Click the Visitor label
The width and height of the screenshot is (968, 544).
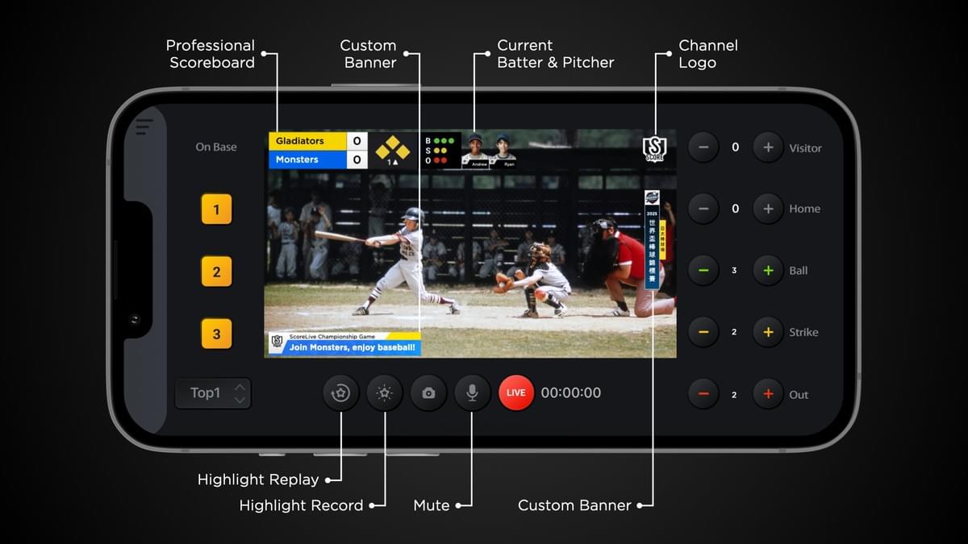(x=805, y=148)
